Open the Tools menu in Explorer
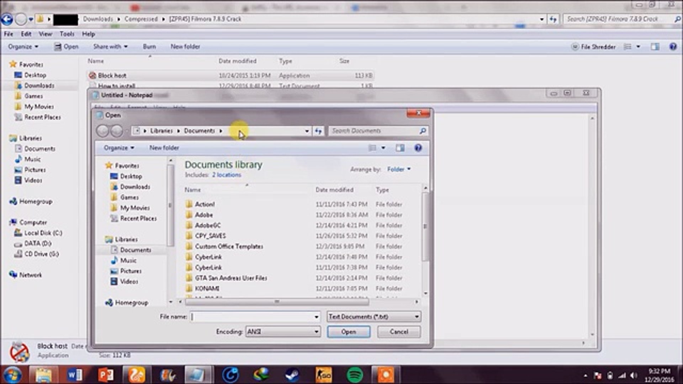 pos(67,34)
